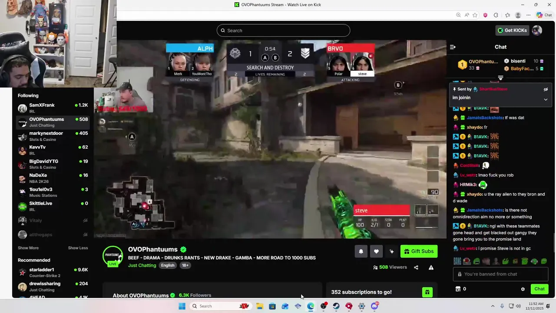Select OVOPhantuums in Following list
This screenshot has height=313, width=556.
(x=53, y=122)
